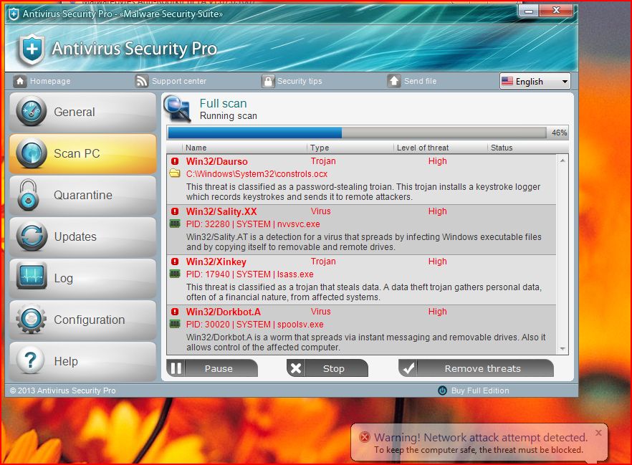Screen dimensions: 632x465
Task: Click the 46% progress value
Action: tap(559, 133)
